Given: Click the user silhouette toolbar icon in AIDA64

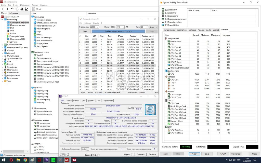Looking at the screenshot, I should (22, 9).
